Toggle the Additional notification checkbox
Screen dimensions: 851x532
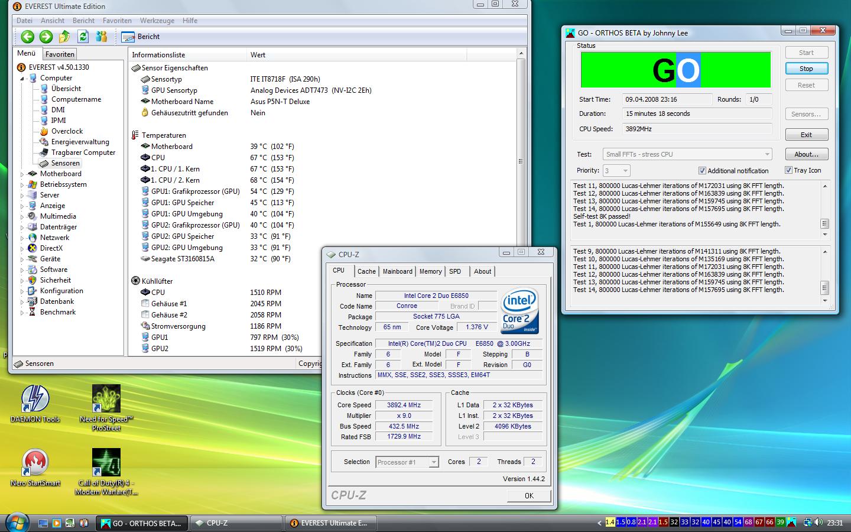point(702,171)
